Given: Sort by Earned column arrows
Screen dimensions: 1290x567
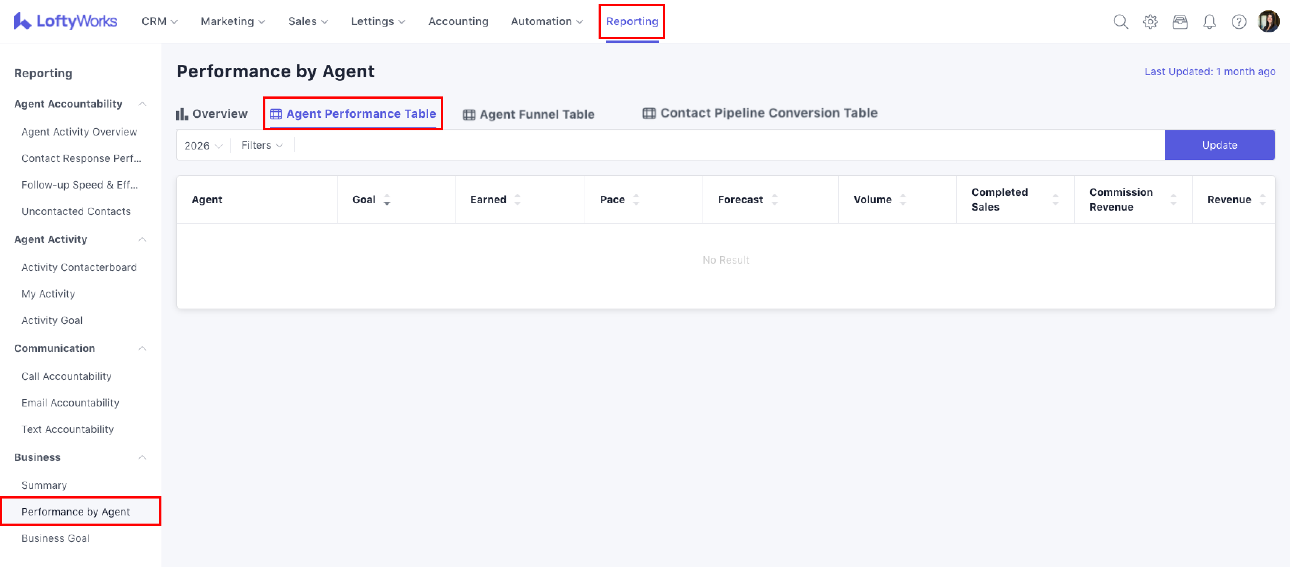Looking at the screenshot, I should pos(517,200).
